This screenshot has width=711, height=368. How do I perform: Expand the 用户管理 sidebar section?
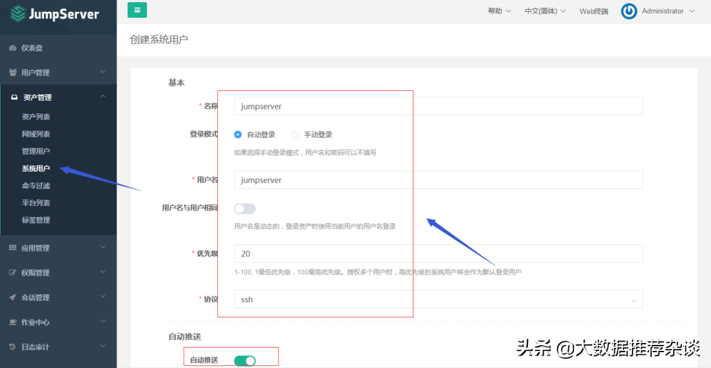click(58, 72)
